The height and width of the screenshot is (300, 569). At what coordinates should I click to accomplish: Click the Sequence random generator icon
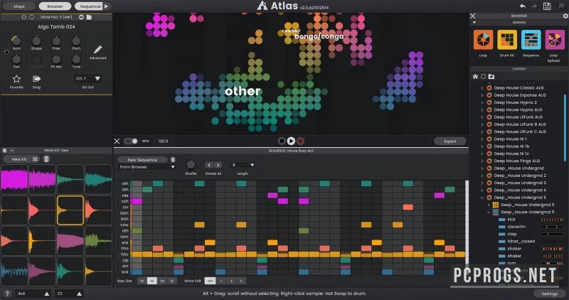(x=531, y=40)
